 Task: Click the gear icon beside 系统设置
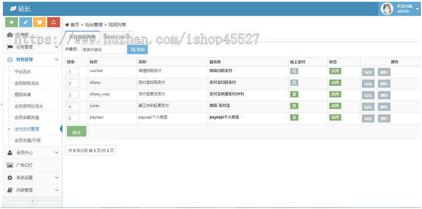[10, 178]
